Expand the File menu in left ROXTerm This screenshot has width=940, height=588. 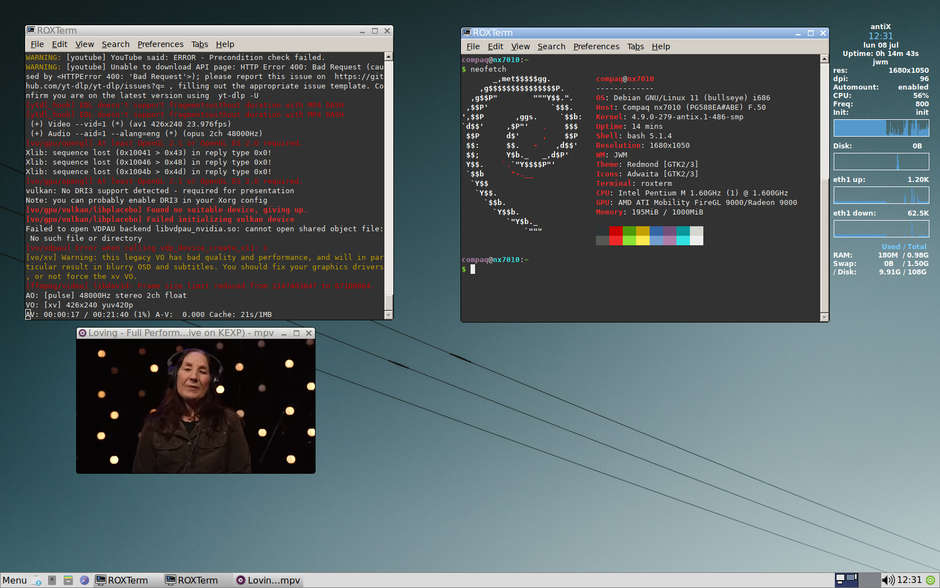37,44
